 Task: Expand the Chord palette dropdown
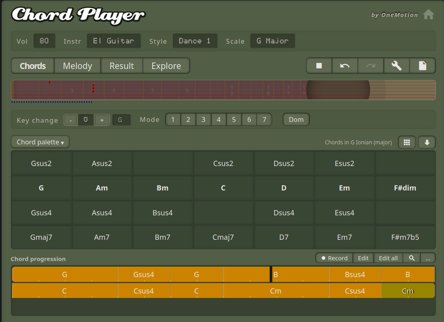pos(40,142)
